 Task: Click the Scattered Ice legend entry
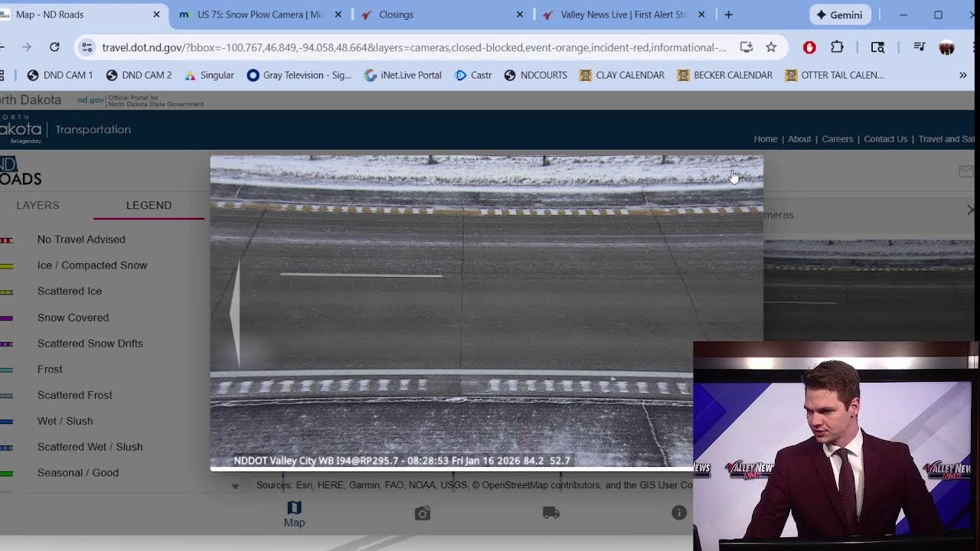70,292
